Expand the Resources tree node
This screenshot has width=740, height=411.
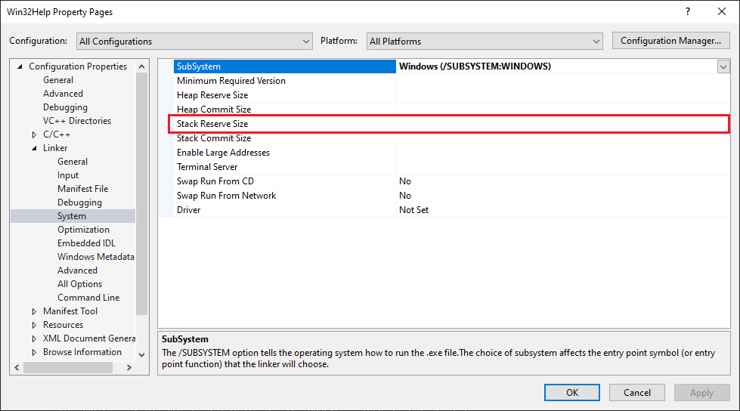tap(34, 325)
